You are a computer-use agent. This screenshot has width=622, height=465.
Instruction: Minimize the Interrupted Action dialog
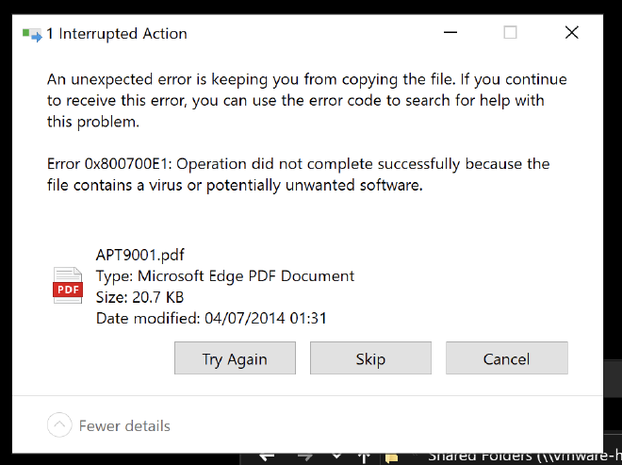click(449, 33)
